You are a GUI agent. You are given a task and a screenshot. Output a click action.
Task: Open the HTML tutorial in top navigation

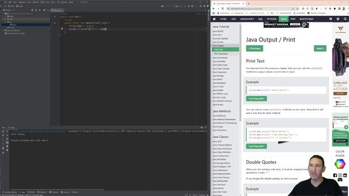(224, 19)
